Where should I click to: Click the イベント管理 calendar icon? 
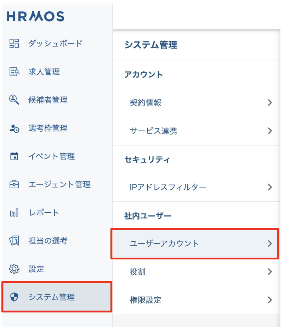click(14, 156)
